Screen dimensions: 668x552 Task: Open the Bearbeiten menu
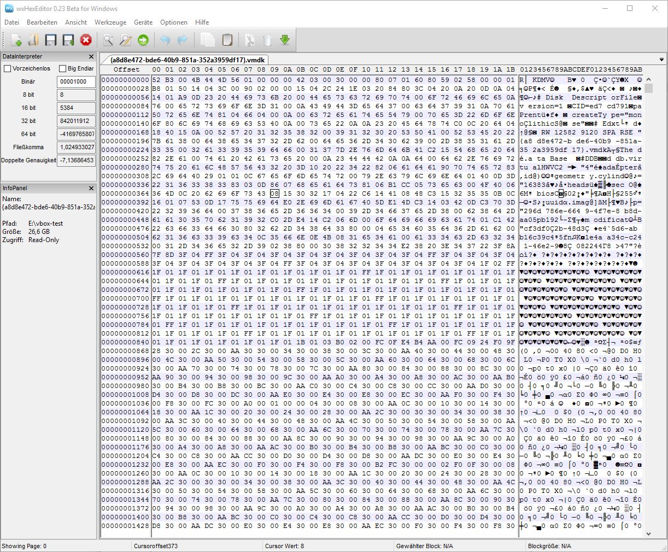42,22
